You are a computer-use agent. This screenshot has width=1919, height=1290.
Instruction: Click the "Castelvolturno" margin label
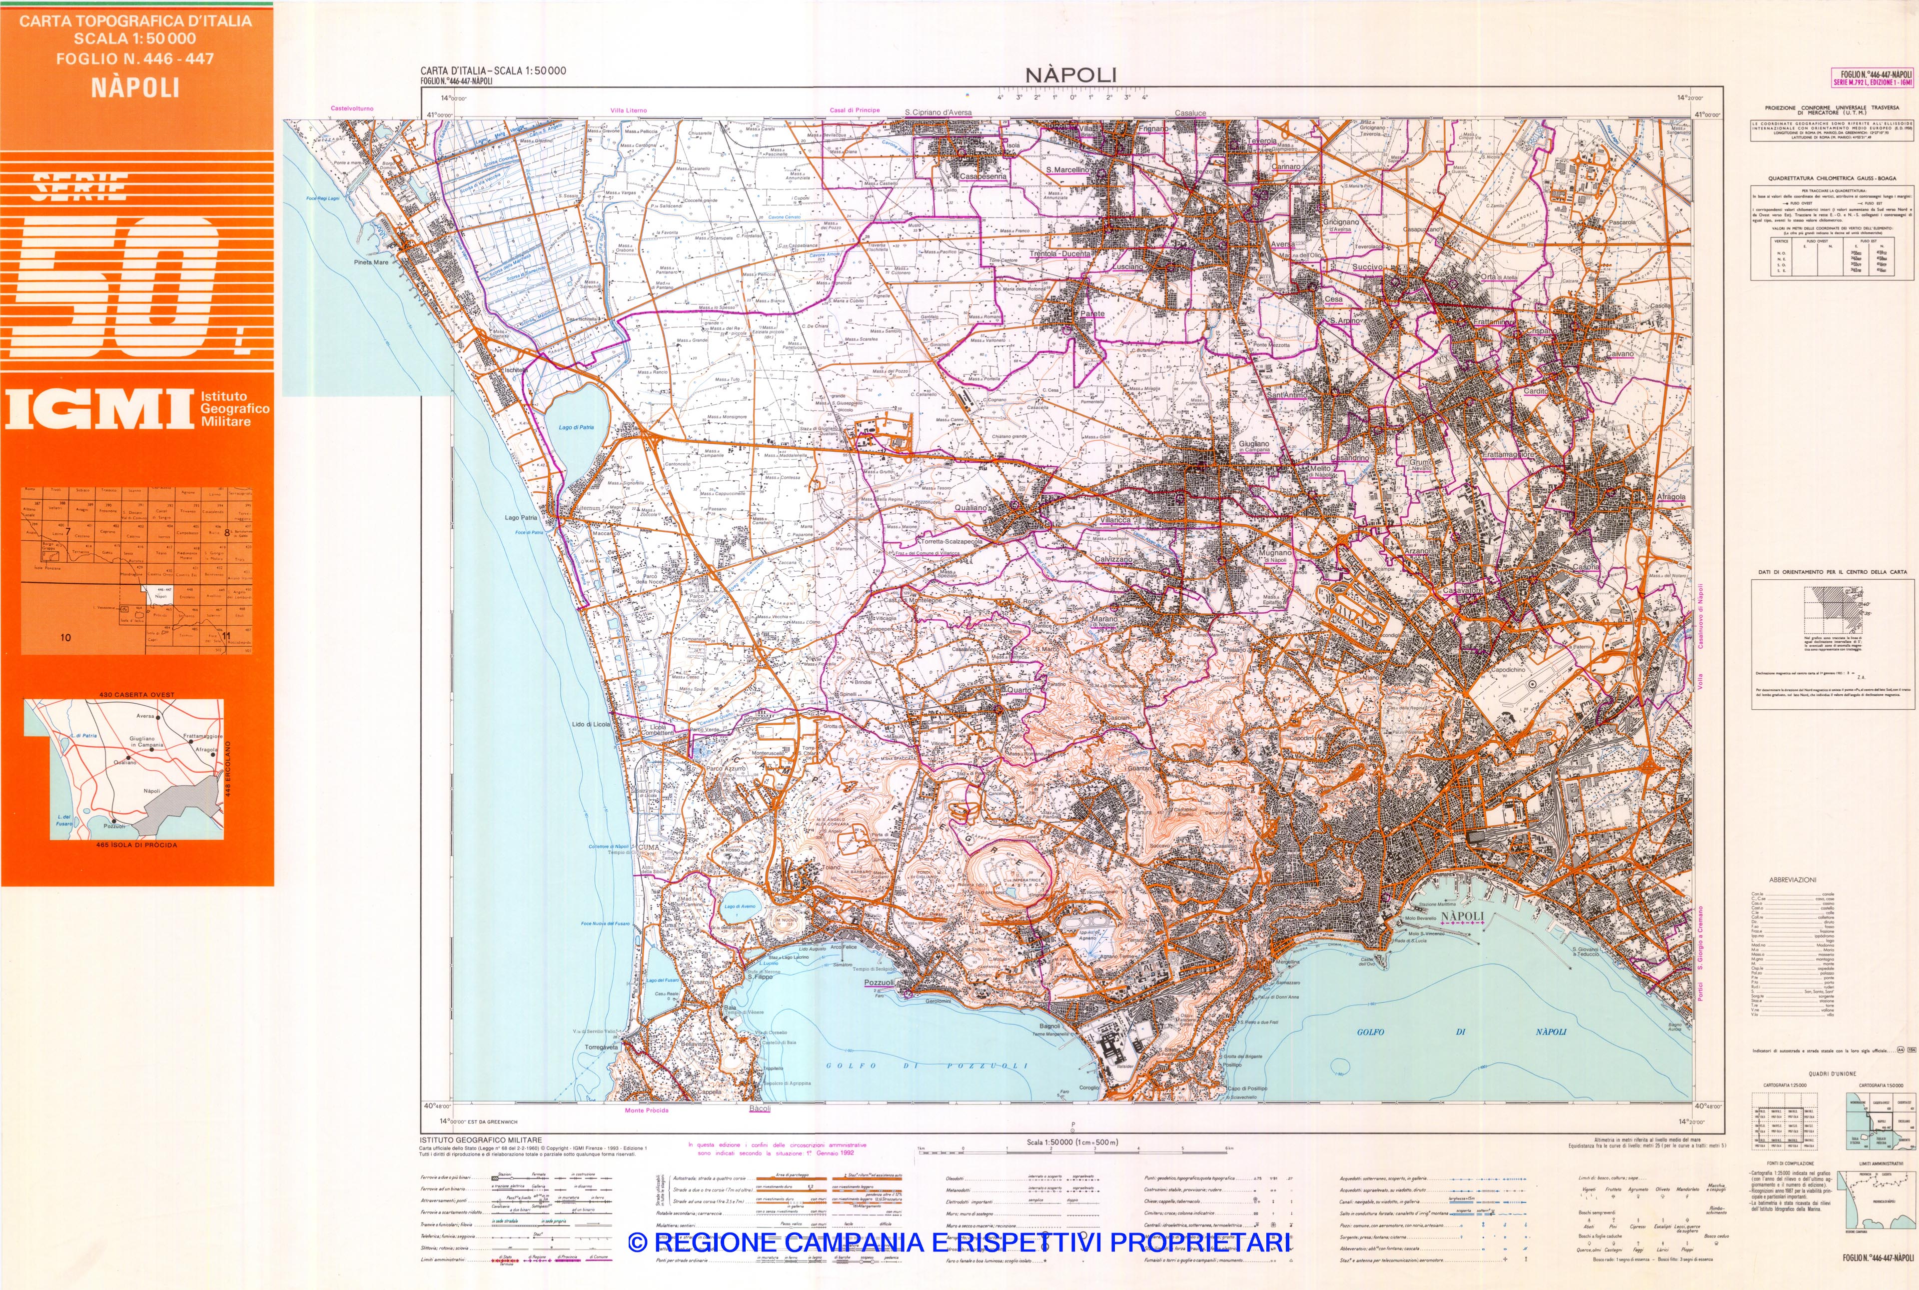click(x=352, y=108)
